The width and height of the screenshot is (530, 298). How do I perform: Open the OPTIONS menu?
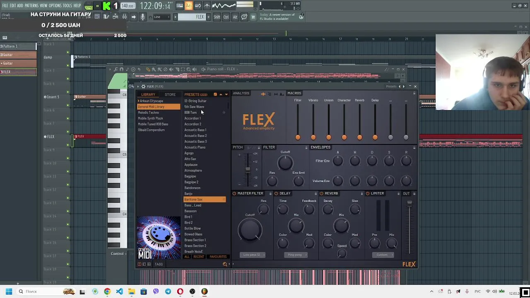pyautogui.click(x=55, y=5)
